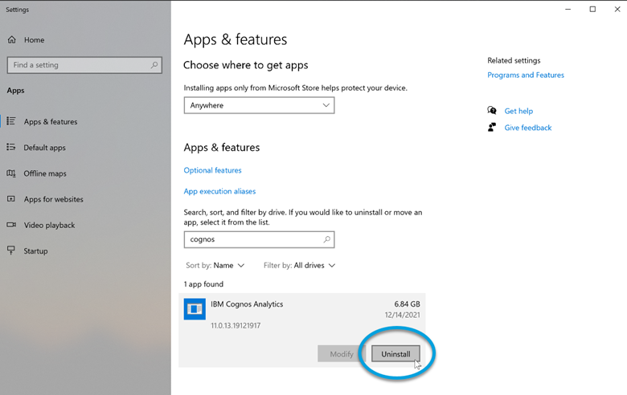Click the Default apps sidebar icon
The height and width of the screenshot is (395, 627).
click(x=11, y=147)
